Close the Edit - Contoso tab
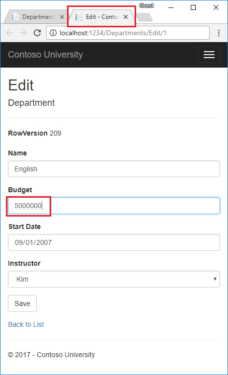The height and width of the screenshot is (375, 228). pos(126,17)
